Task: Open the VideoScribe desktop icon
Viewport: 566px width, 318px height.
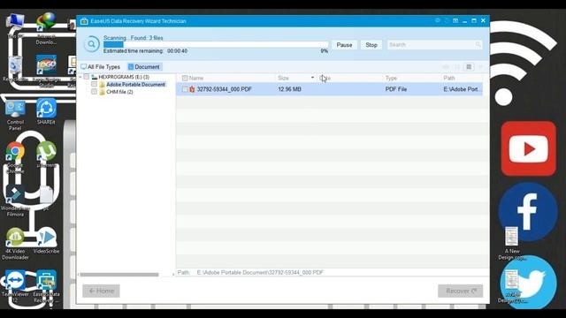Action: (x=46, y=240)
